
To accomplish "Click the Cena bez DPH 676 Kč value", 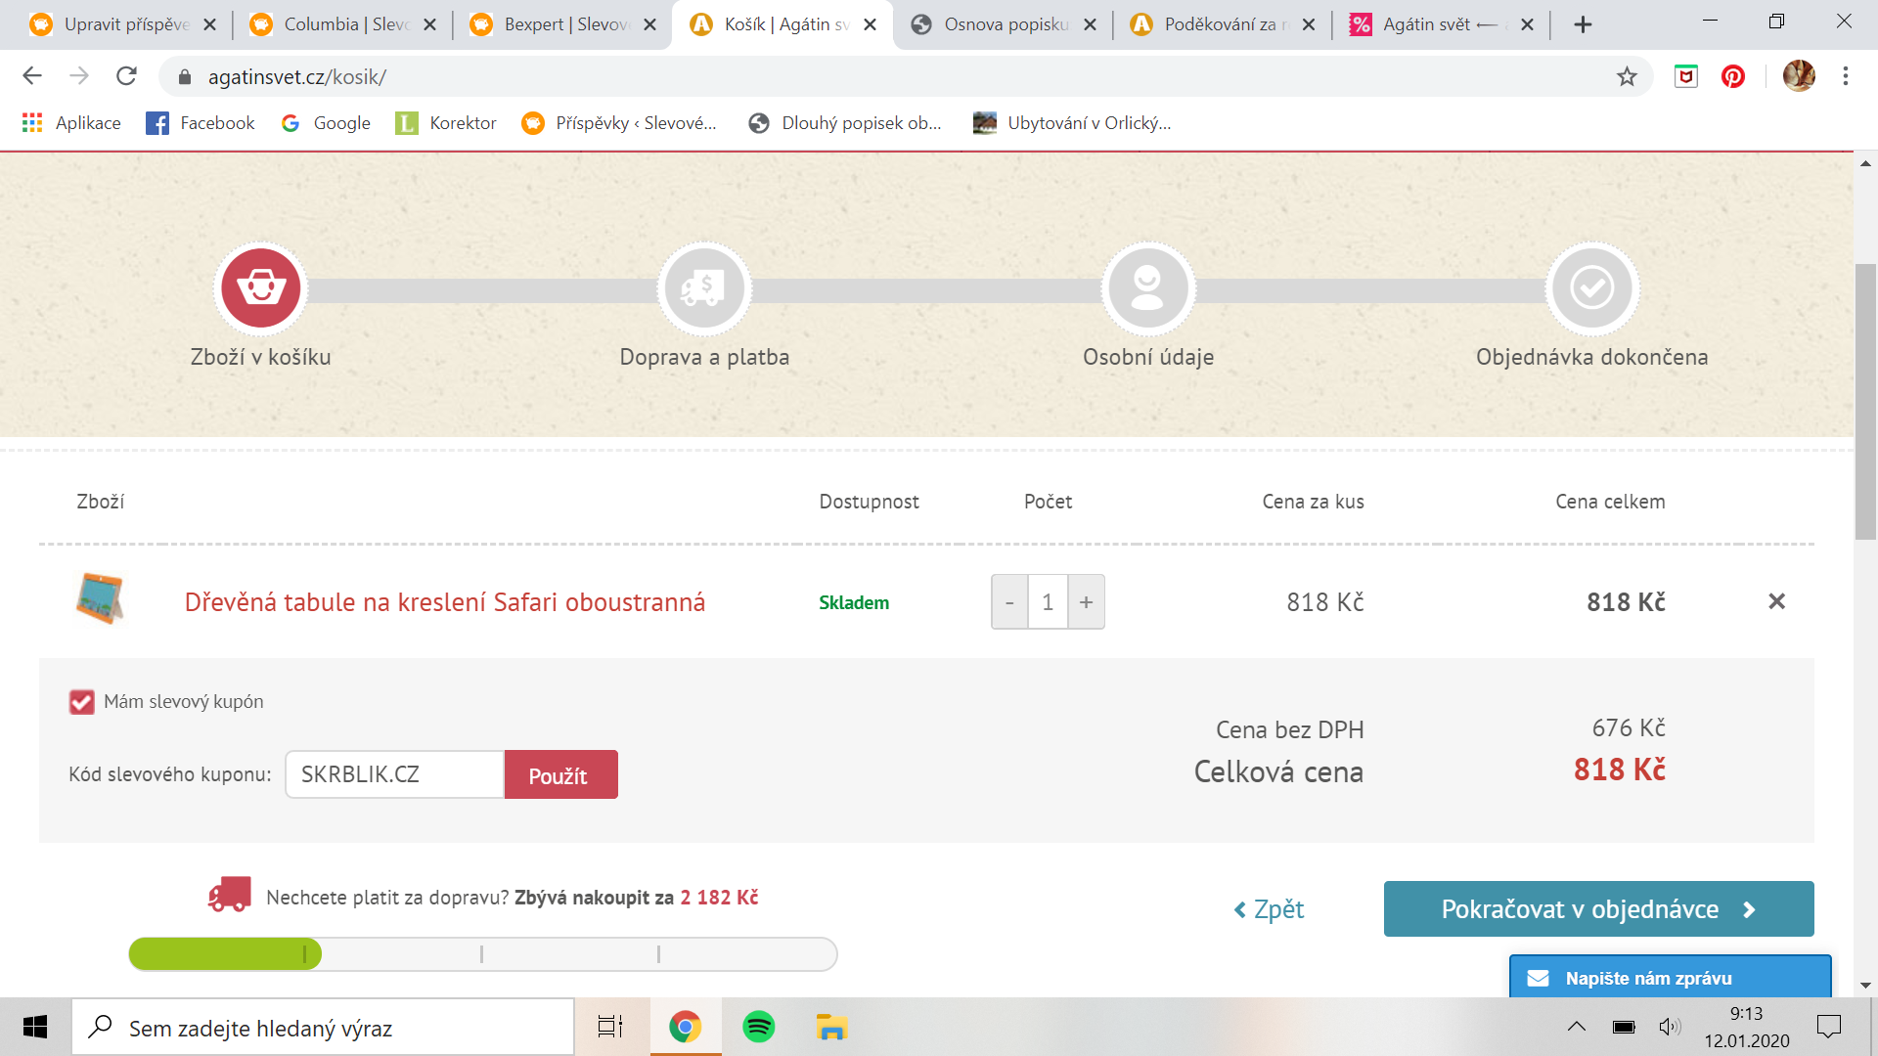I will point(1628,728).
